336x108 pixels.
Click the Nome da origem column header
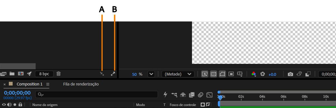click(45, 105)
